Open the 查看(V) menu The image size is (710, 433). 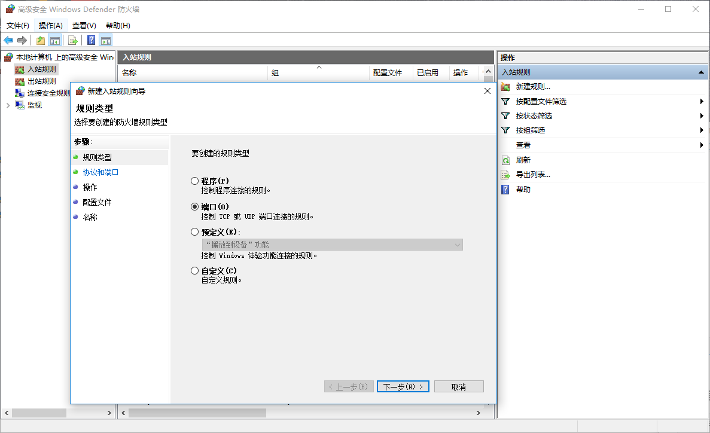[84, 26]
